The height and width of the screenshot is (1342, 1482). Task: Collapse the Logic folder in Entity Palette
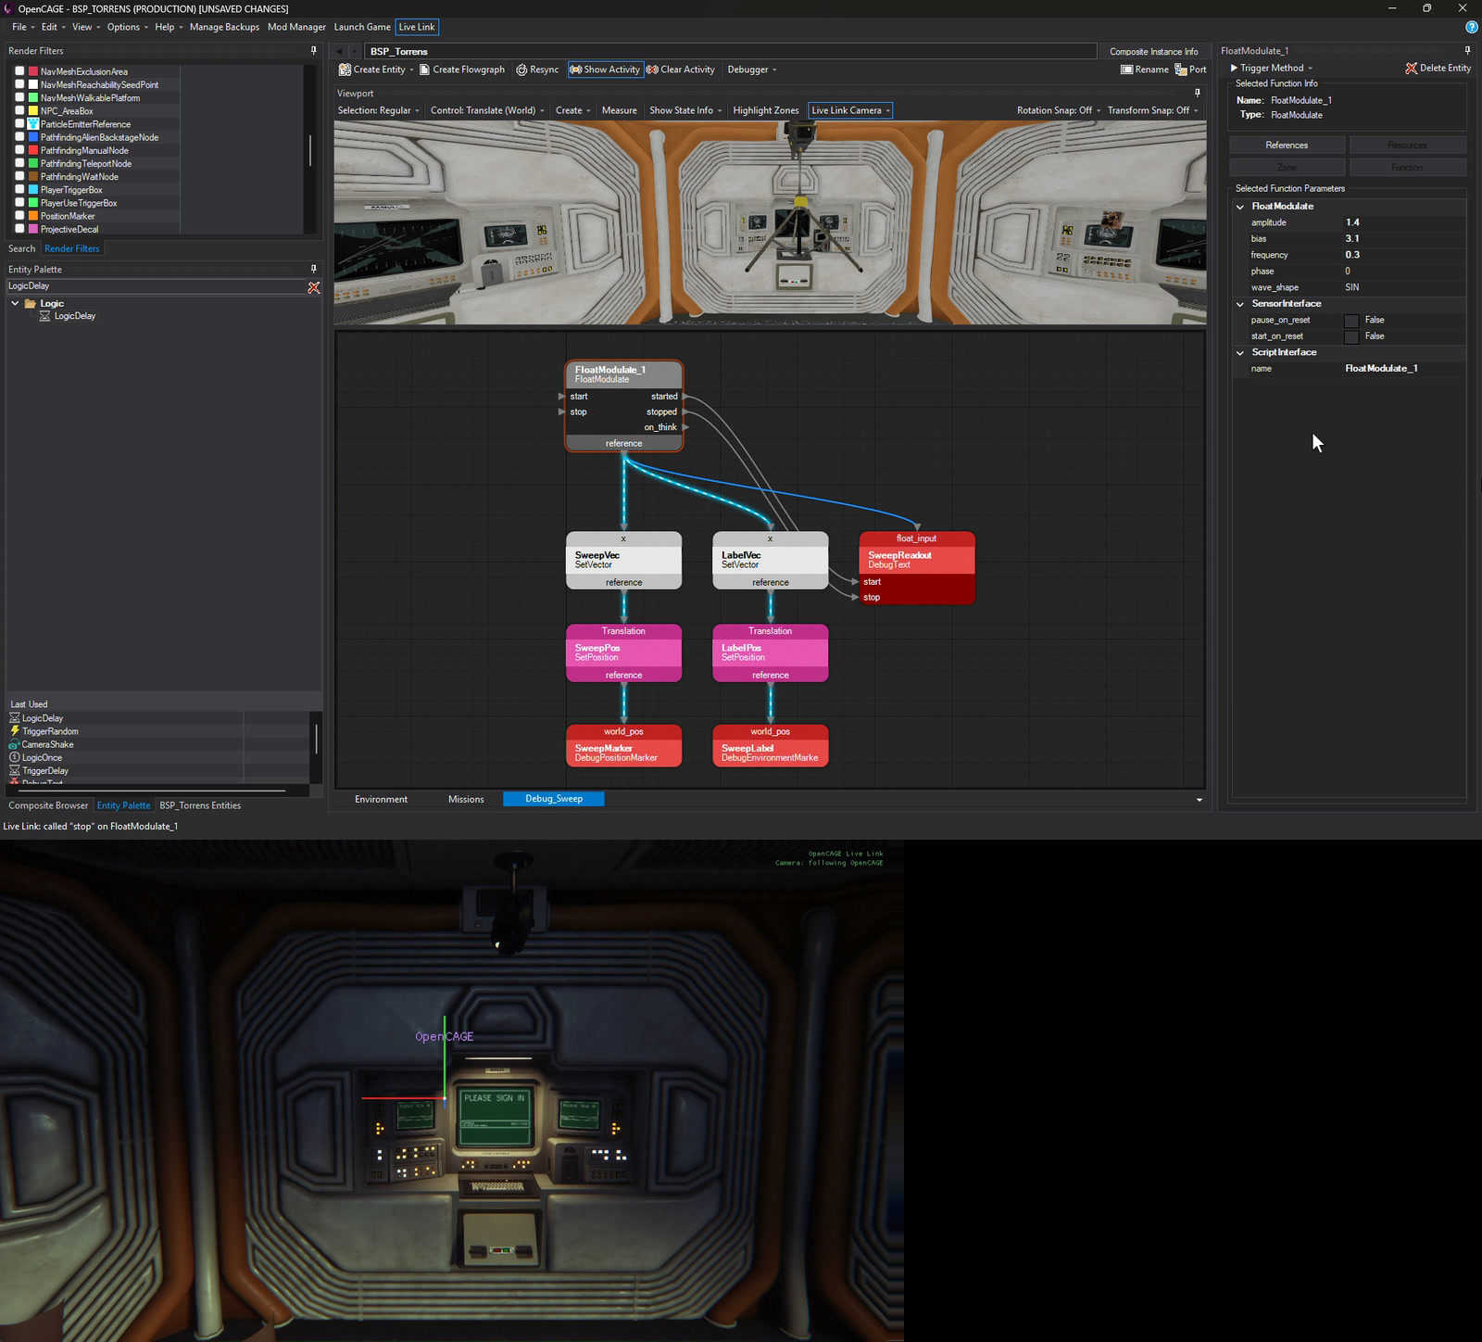pos(15,303)
